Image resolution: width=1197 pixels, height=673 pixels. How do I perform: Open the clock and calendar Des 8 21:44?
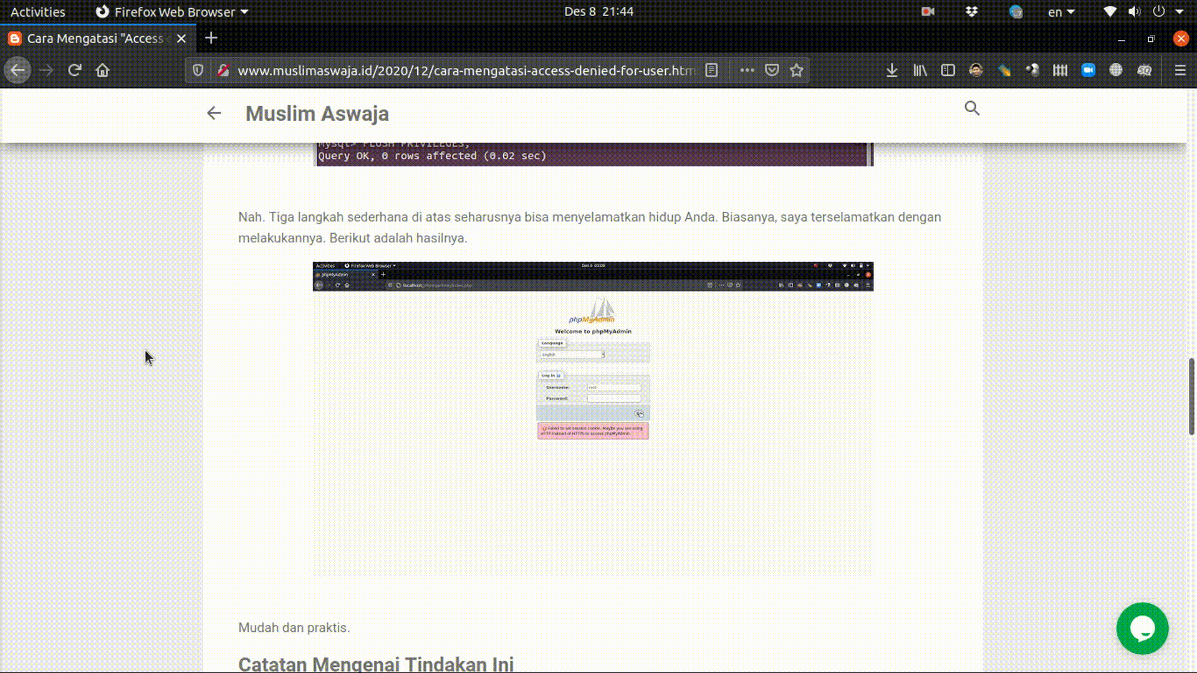pyautogui.click(x=598, y=12)
